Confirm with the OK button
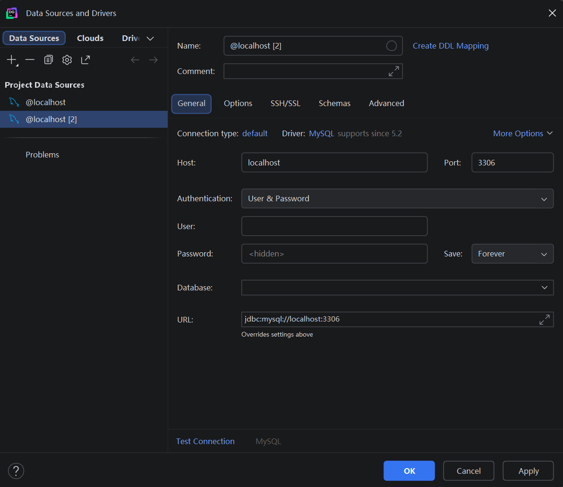Viewport: 563px width, 487px height. point(409,471)
